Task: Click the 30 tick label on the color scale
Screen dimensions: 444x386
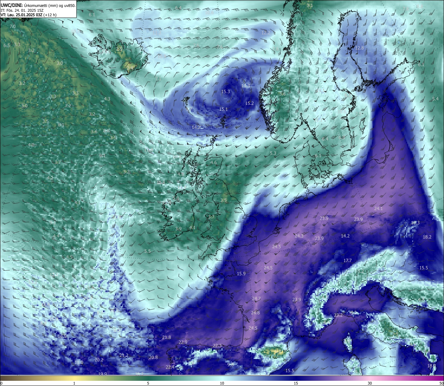Action: [x=370, y=383]
